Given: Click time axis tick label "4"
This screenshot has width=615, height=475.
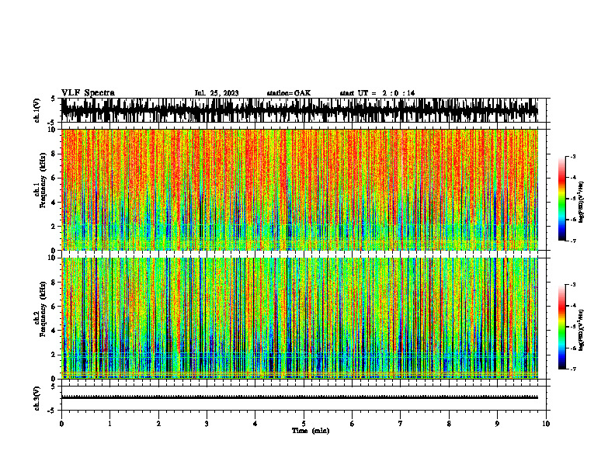Looking at the screenshot, I should [255, 424].
